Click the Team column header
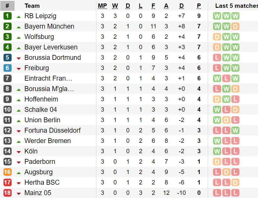The image size is (258, 198). (x=32, y=5)
